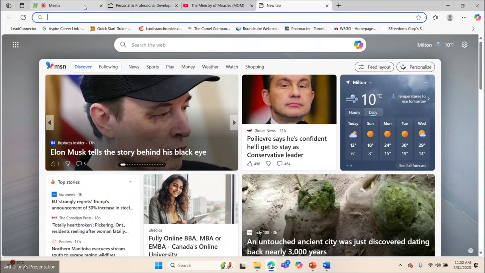485x273 pixels.
Task: Open the Money section in MSN
Action: 188,67
